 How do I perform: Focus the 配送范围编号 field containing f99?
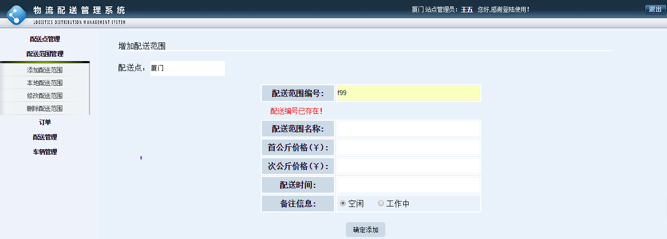point(408,93)
